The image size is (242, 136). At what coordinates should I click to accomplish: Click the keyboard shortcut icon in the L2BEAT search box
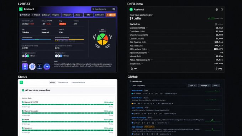coord(114,9)
